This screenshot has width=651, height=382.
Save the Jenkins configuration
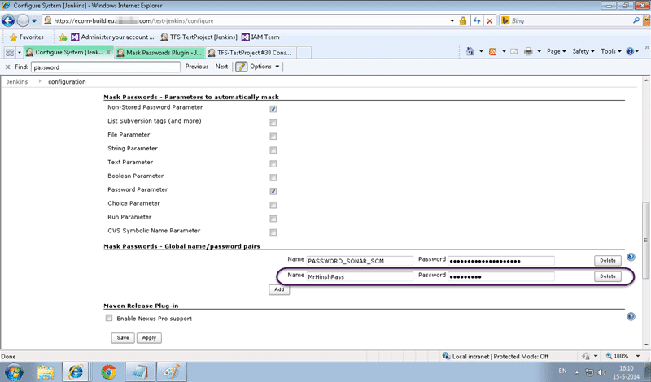(123, 337)
